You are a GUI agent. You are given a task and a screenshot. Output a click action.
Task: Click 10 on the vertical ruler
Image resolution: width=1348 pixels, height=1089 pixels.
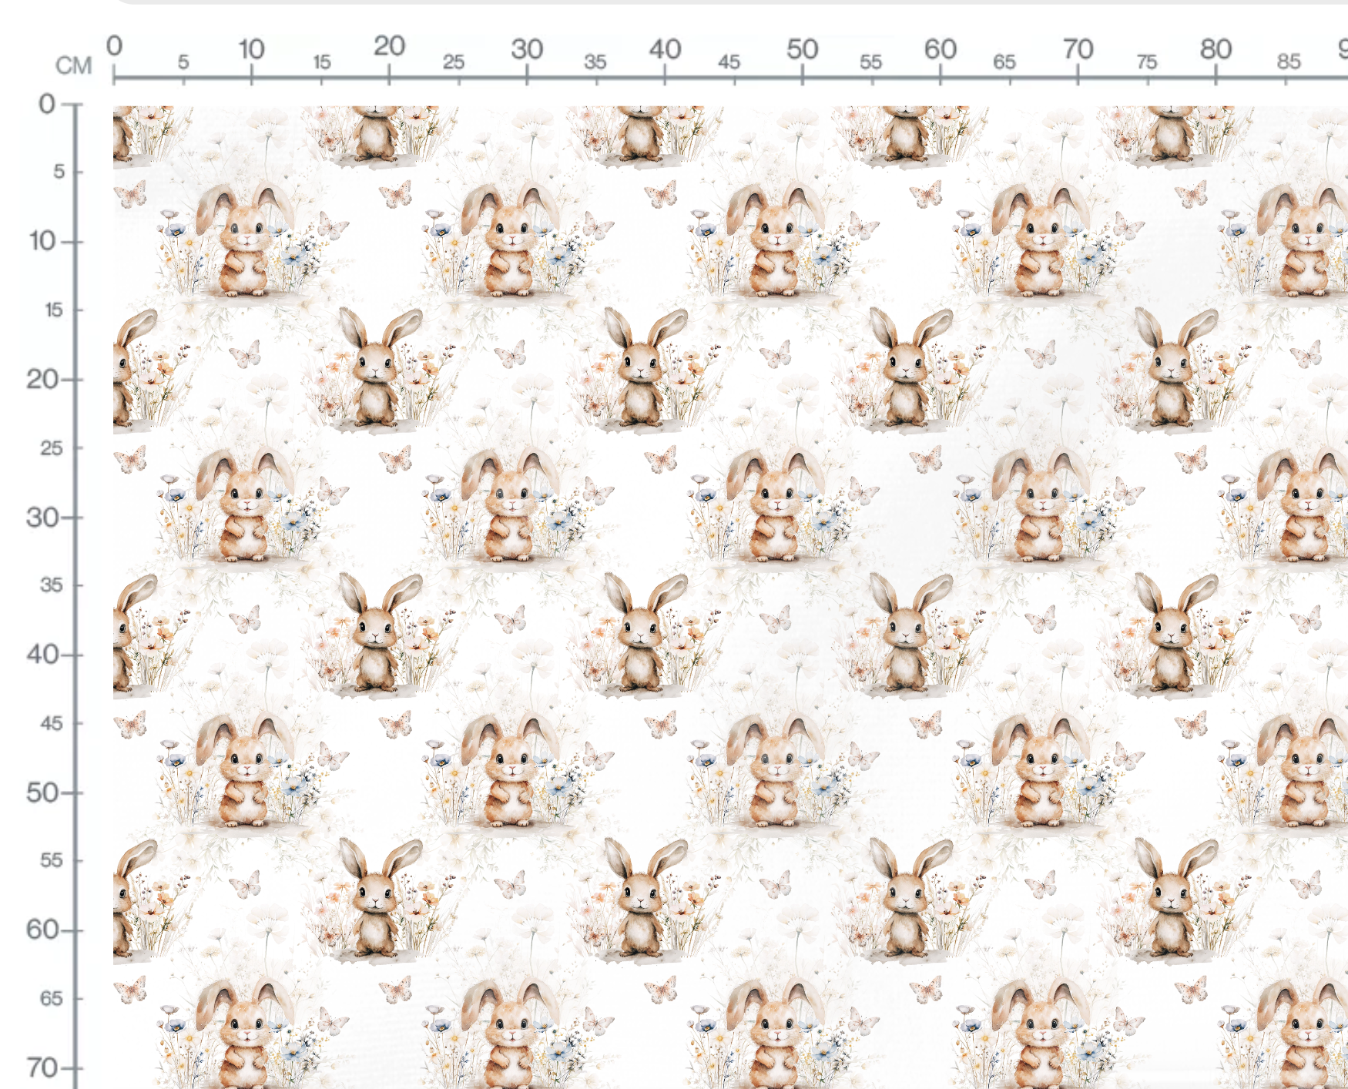coord(42,241)
